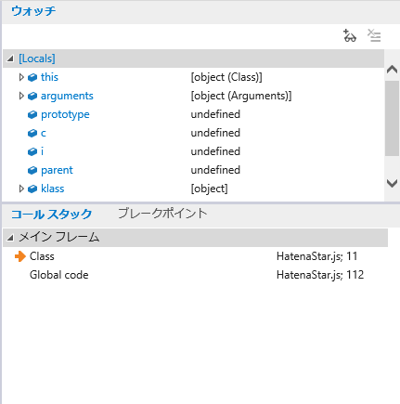Expand the 'klass' variable node

tap(21, 189)
